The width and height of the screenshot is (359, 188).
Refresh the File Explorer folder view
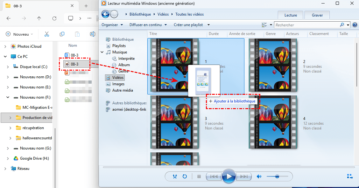pyautogui.click(x=54, y=18)
